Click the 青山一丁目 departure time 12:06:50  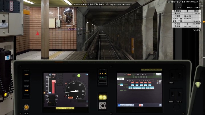pyautogui.click(x=197, y=21)
